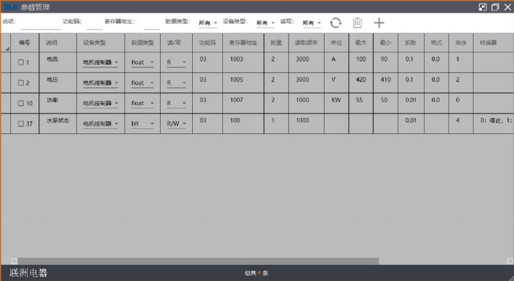Toggle the checkbox for row number 37

pyautogui.click(x=21, y=123)
